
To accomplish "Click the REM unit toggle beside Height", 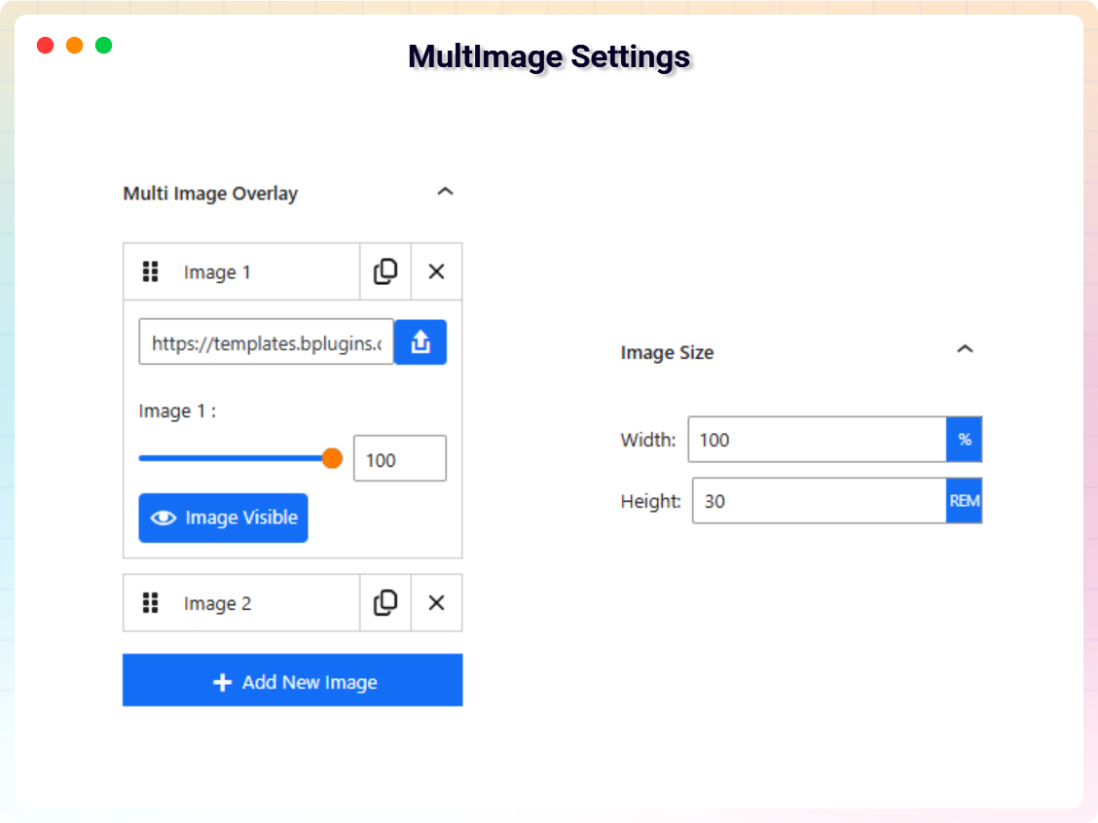I will pyautogui.click(x=965, y=500).
